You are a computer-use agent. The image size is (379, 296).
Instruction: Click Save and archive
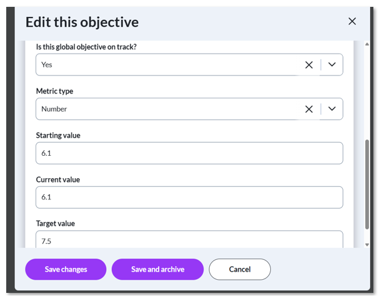point(157,269)
